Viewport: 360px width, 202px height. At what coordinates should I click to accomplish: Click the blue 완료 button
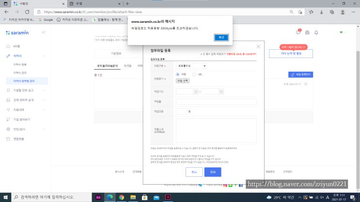tap(213, 172)
